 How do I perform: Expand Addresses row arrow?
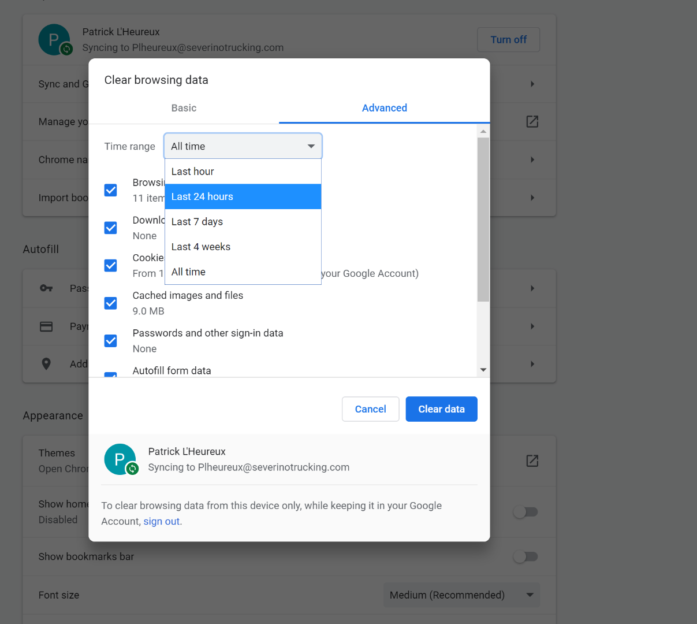tap(532, 364)
